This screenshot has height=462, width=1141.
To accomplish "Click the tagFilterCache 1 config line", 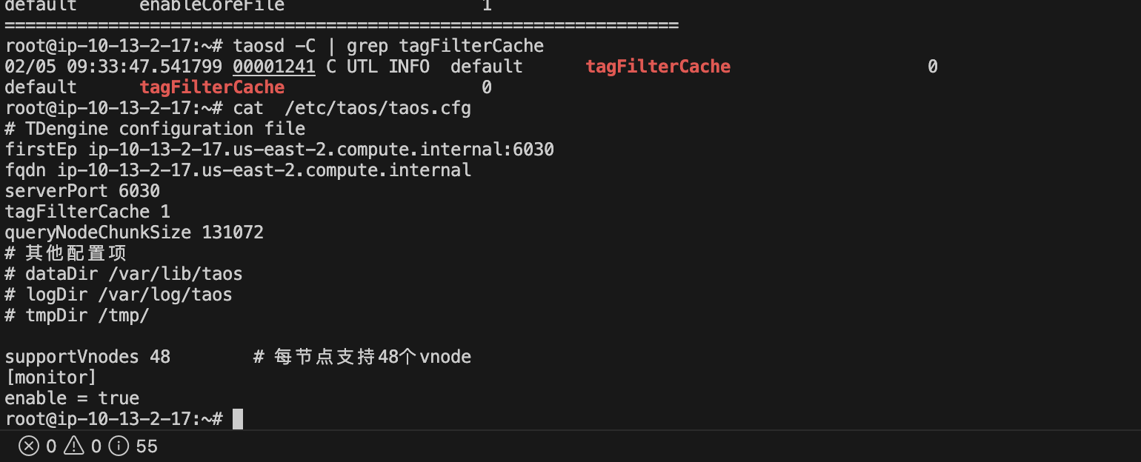I will 87,212.
